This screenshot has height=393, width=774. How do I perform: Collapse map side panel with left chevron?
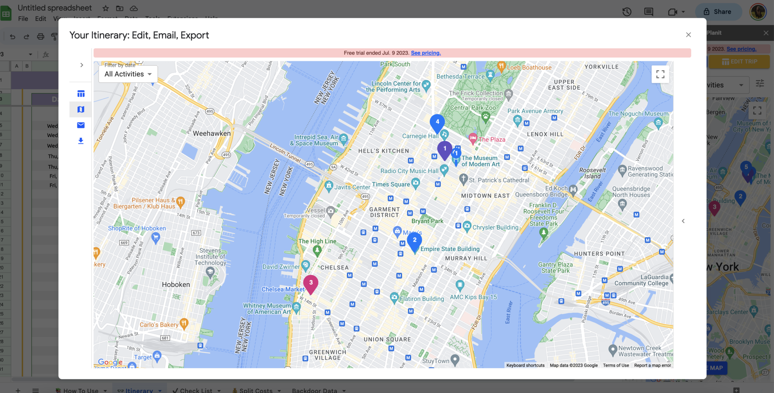tap(683, 221)
